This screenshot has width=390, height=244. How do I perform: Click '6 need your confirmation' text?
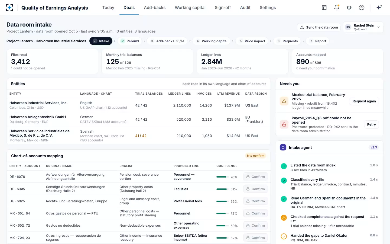[316, 68]
